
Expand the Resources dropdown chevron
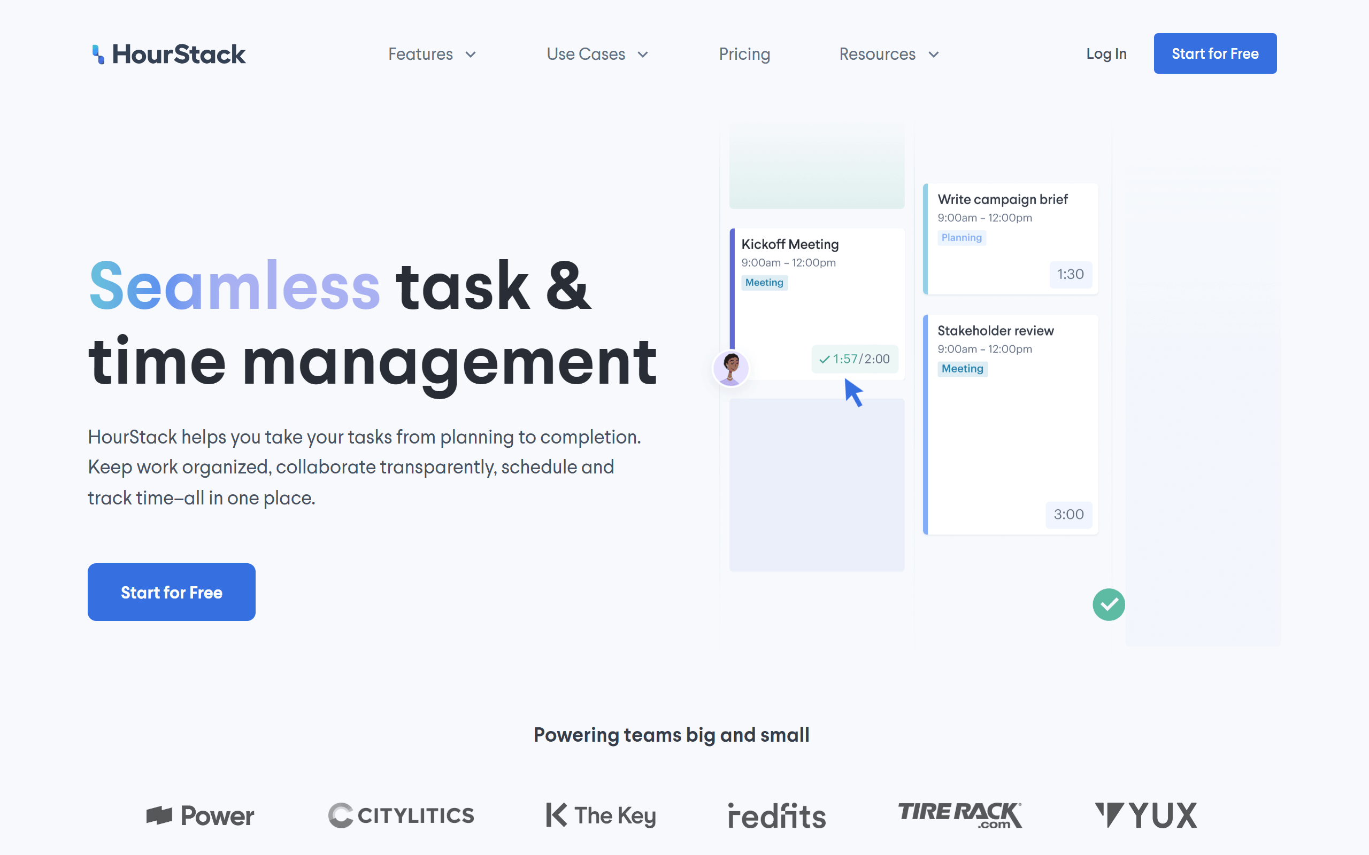933,55
